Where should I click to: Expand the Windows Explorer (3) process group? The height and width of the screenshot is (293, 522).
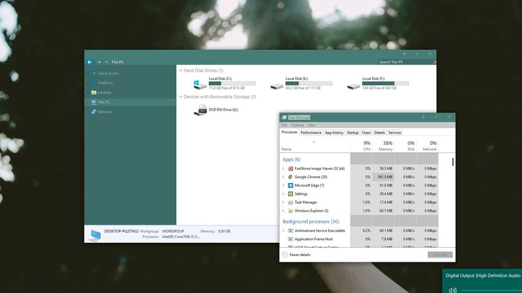(284, 210)
